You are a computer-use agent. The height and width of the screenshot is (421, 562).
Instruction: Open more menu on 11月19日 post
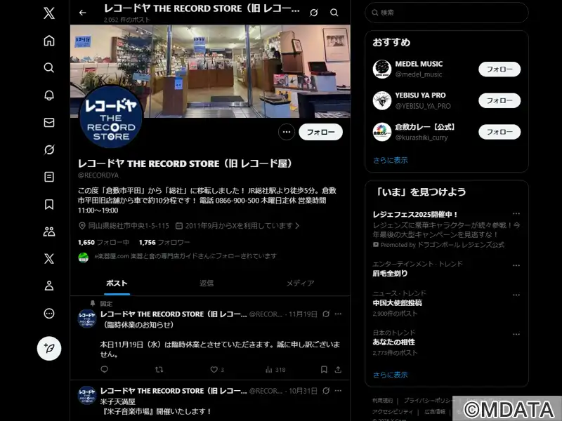pos(338,314)
